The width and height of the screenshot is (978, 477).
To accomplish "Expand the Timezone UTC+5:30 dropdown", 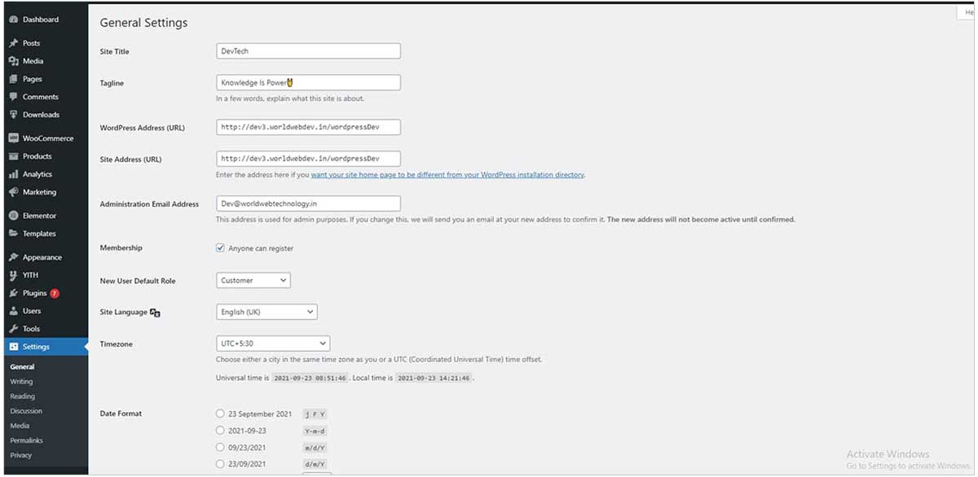I will coord(273,344).
